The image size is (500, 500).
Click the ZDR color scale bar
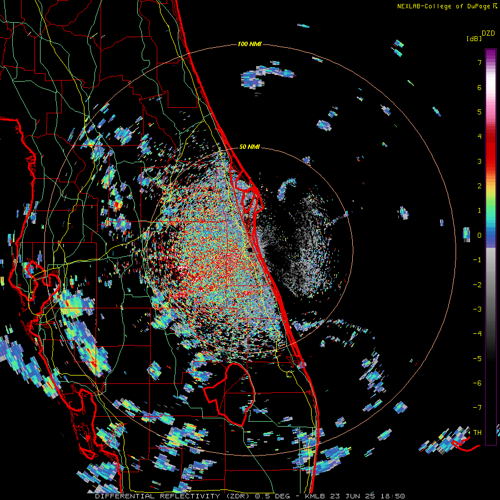[491, 247]
